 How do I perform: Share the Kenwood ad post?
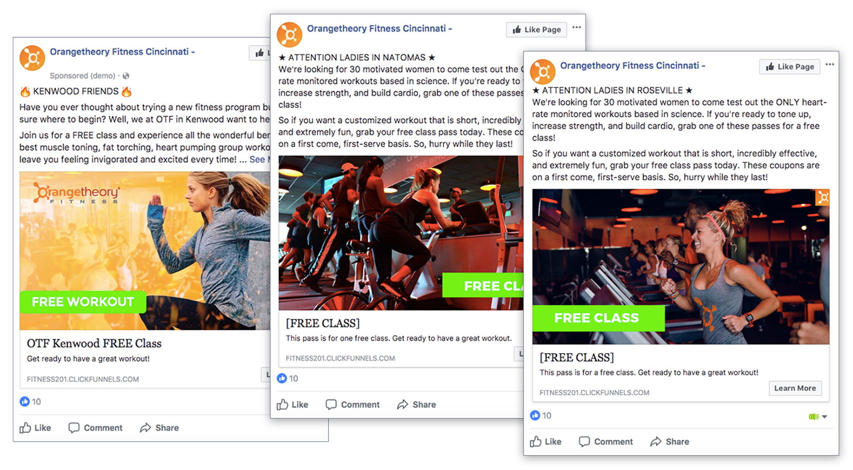pos(159,428)
